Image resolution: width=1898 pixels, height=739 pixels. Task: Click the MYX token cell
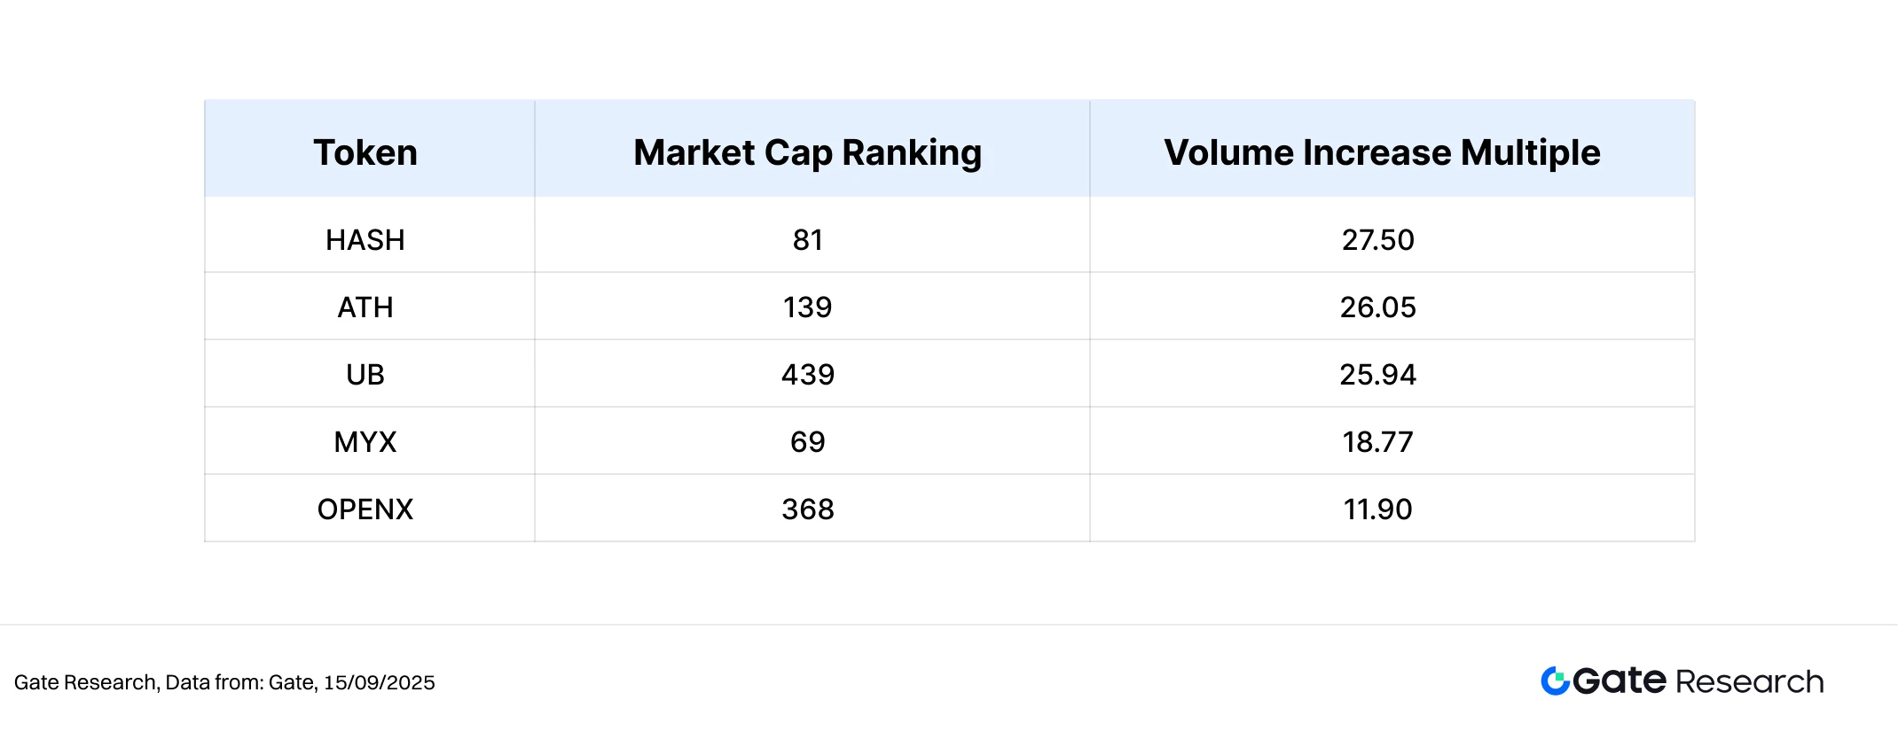pos(365,442)
